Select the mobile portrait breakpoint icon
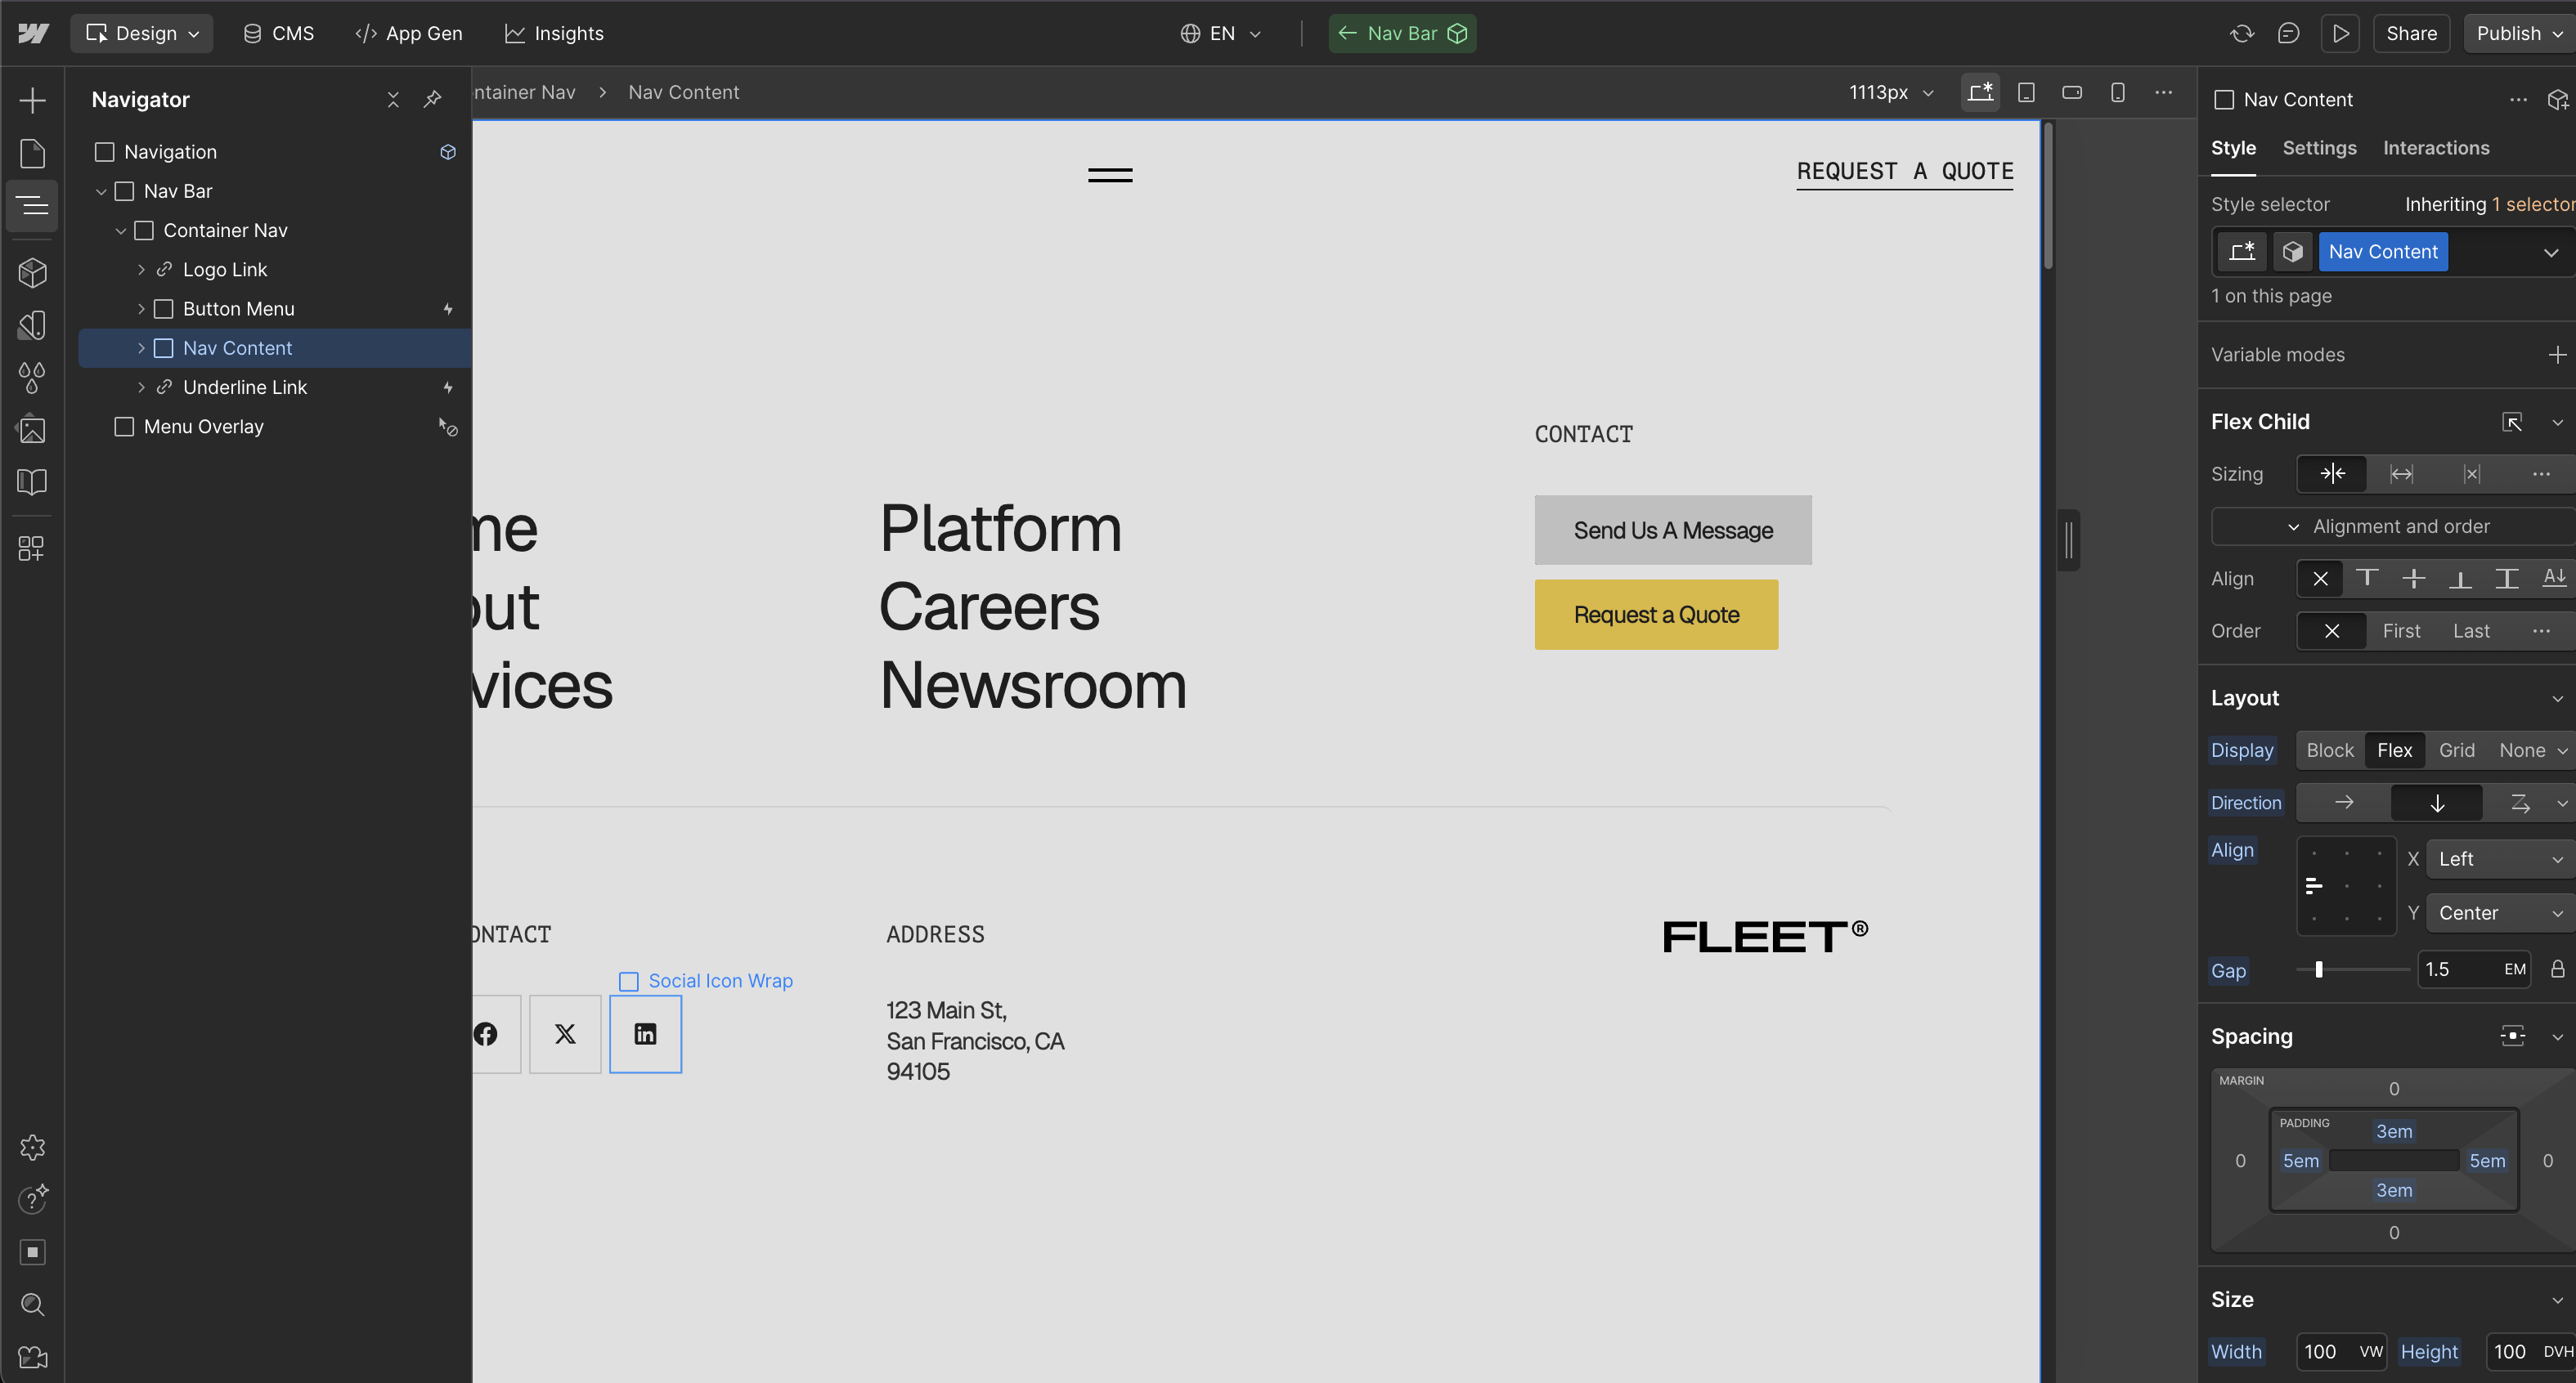 (2118, 92)
